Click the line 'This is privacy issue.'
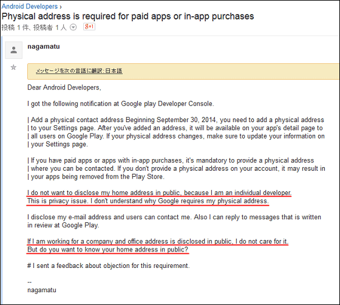 click(x=148, y=201)
